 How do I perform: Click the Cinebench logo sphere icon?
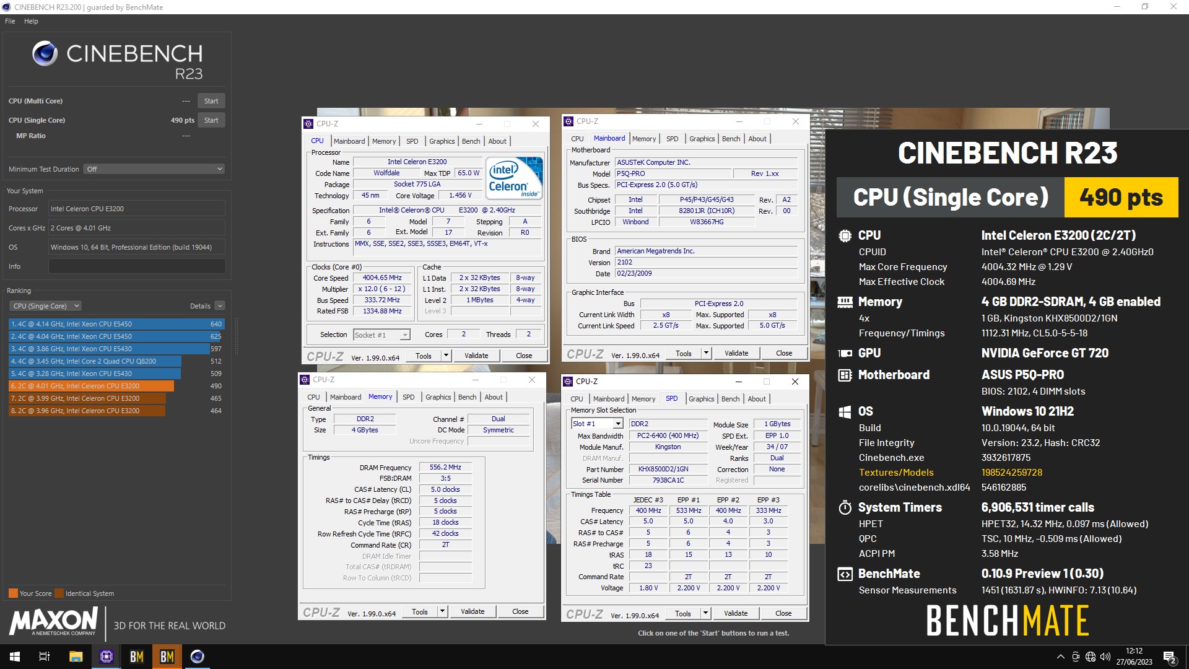pos(45,54)
